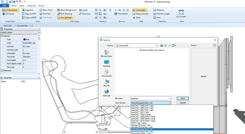
Task: Click the Blue color swatch property
Action: [24, 39]
